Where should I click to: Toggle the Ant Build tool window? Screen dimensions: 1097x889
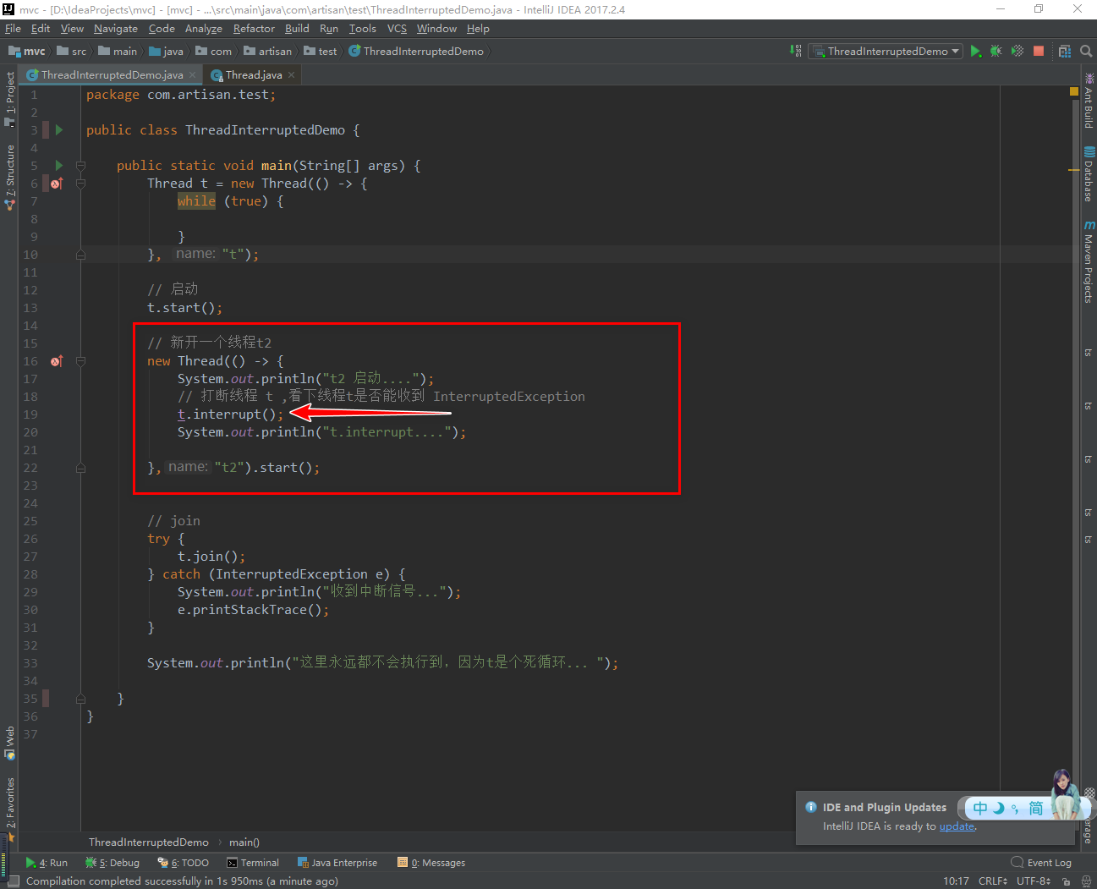pyautogui.click(x=1089, y=100)
